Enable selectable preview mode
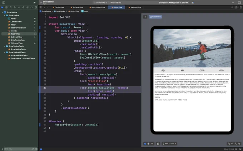The image size is (243, 151). click(x=148, y=144)
